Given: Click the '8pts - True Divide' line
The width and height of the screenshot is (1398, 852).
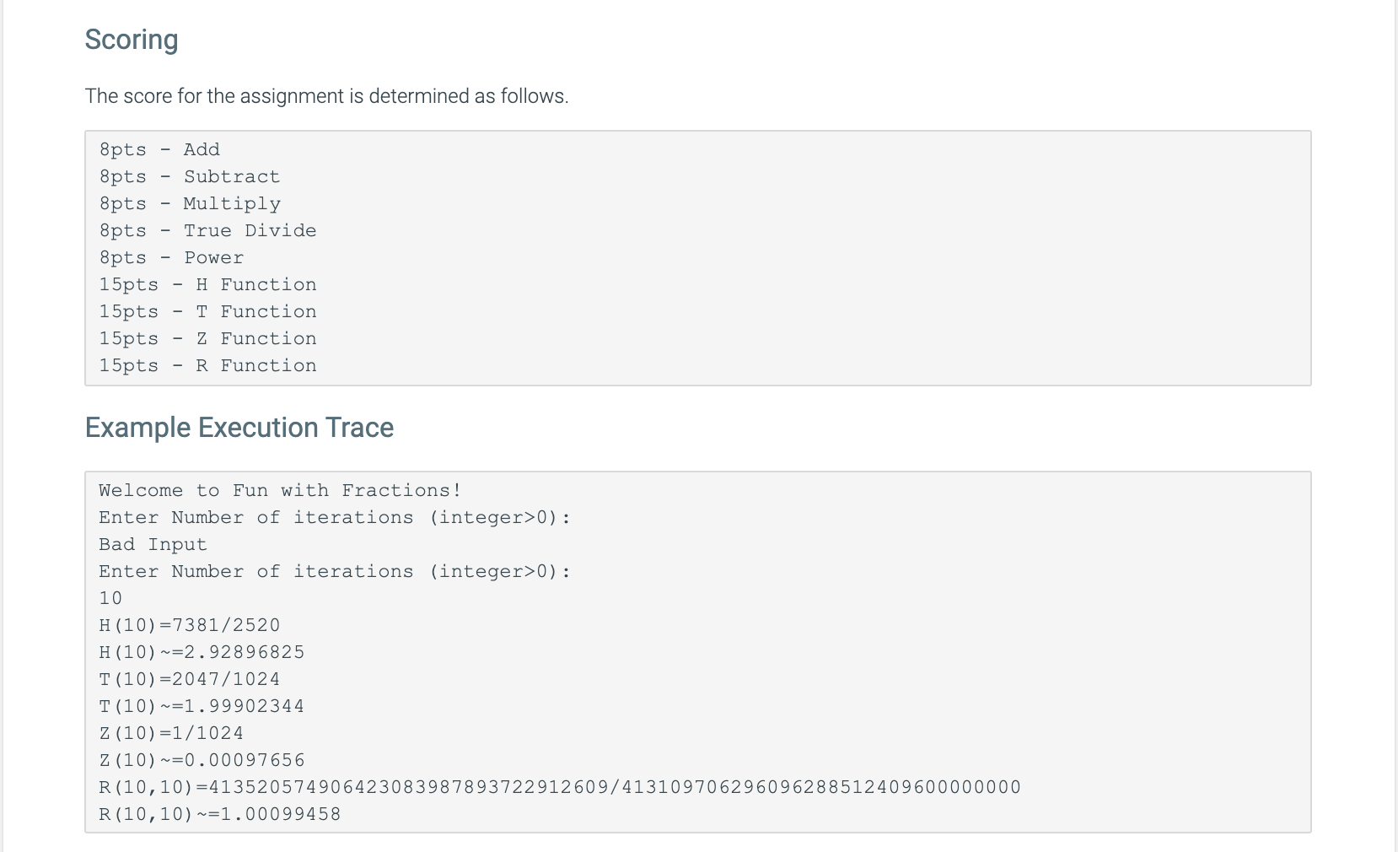Looking at the screenshot, I should (x=207, y=231).
